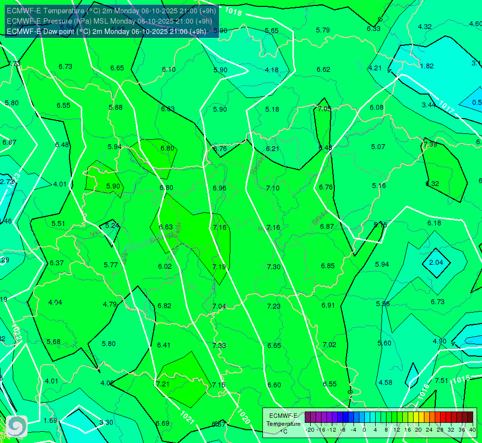This screenshot has width=482, height=443.
Task: Click the 7.02 temperature value
Action: coord(329,345)
